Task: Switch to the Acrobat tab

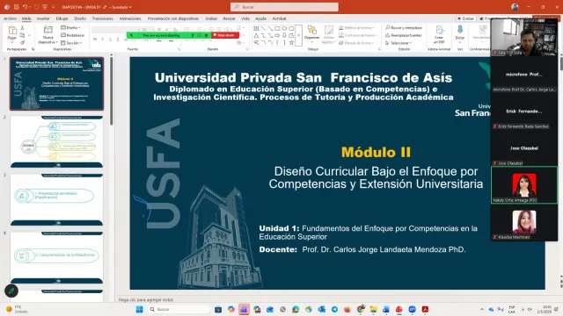Action: (x=279, y=18)
